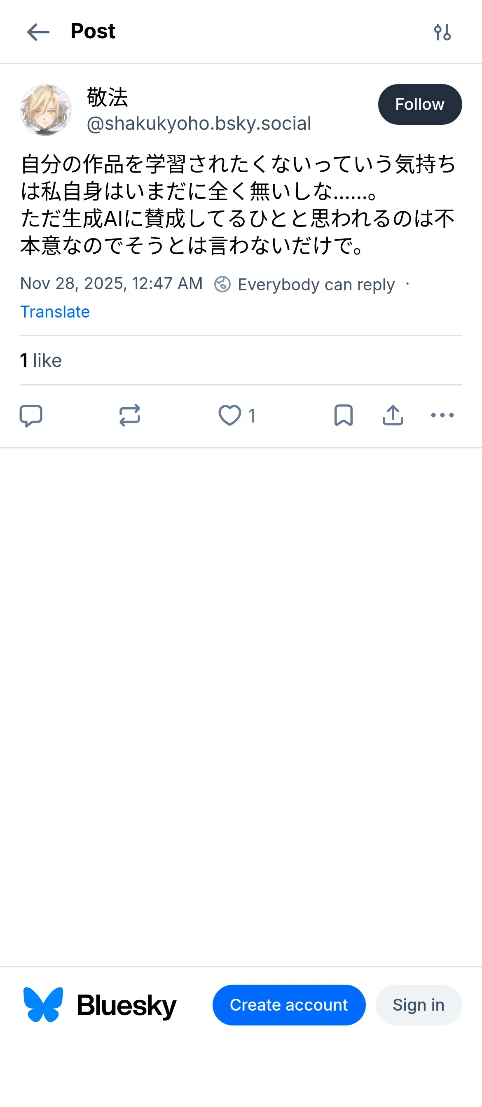Repost using the arrows icon

129,416
